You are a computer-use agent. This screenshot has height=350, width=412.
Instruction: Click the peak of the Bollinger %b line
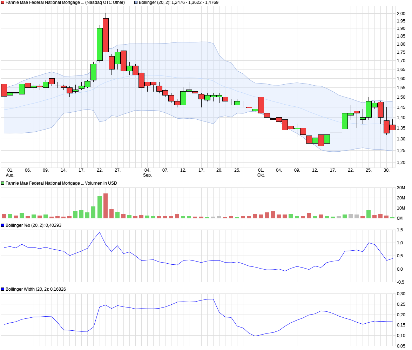click(x=100, y=232)
